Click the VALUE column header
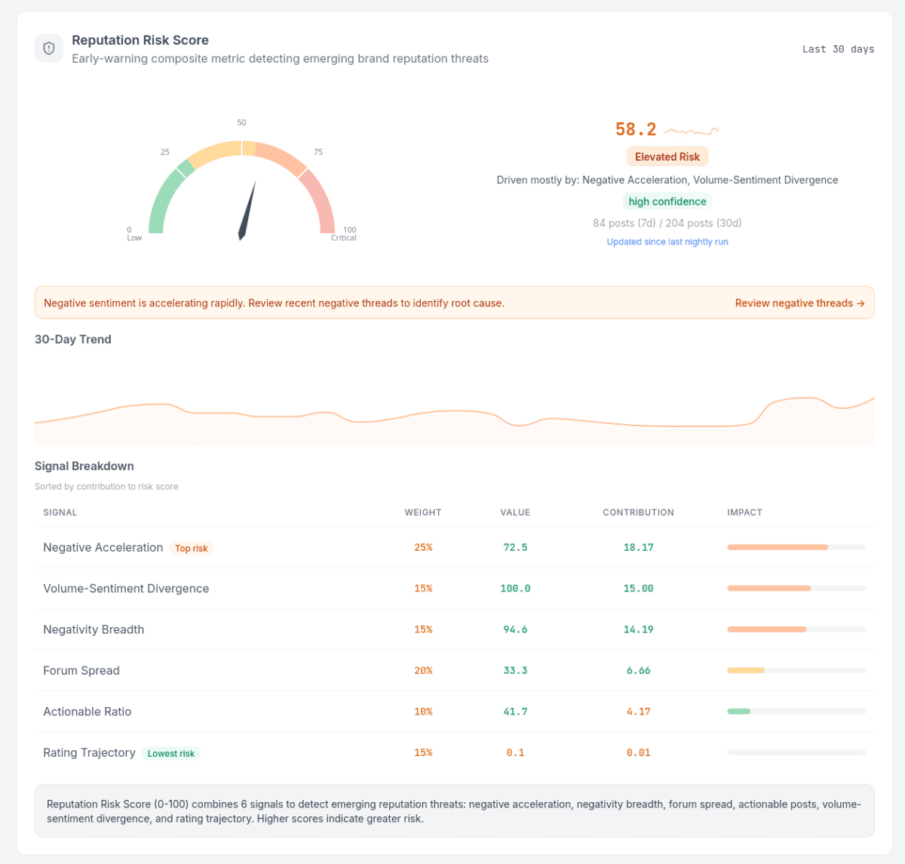The width and height of the screenshot is (905, 864). (515, 512)
